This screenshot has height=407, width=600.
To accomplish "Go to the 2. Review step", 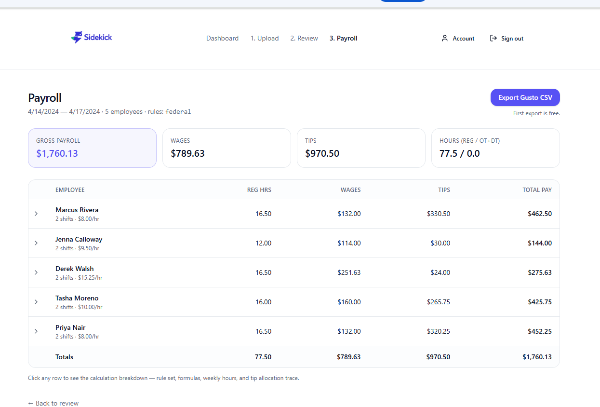I will [x=304, y=38].
